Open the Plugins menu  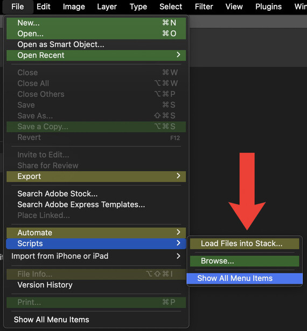(268, 6)
